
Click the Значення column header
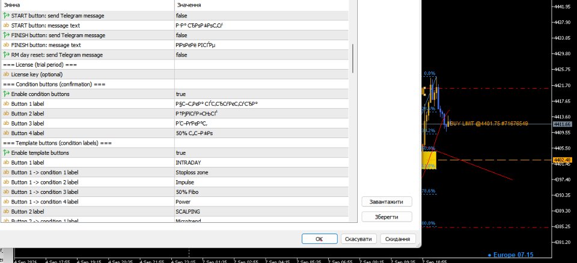(261, 5)
